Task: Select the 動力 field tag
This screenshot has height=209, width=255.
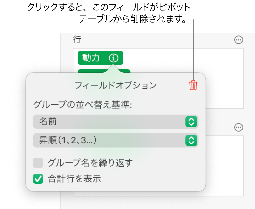Action: click(x=91, y=58)
